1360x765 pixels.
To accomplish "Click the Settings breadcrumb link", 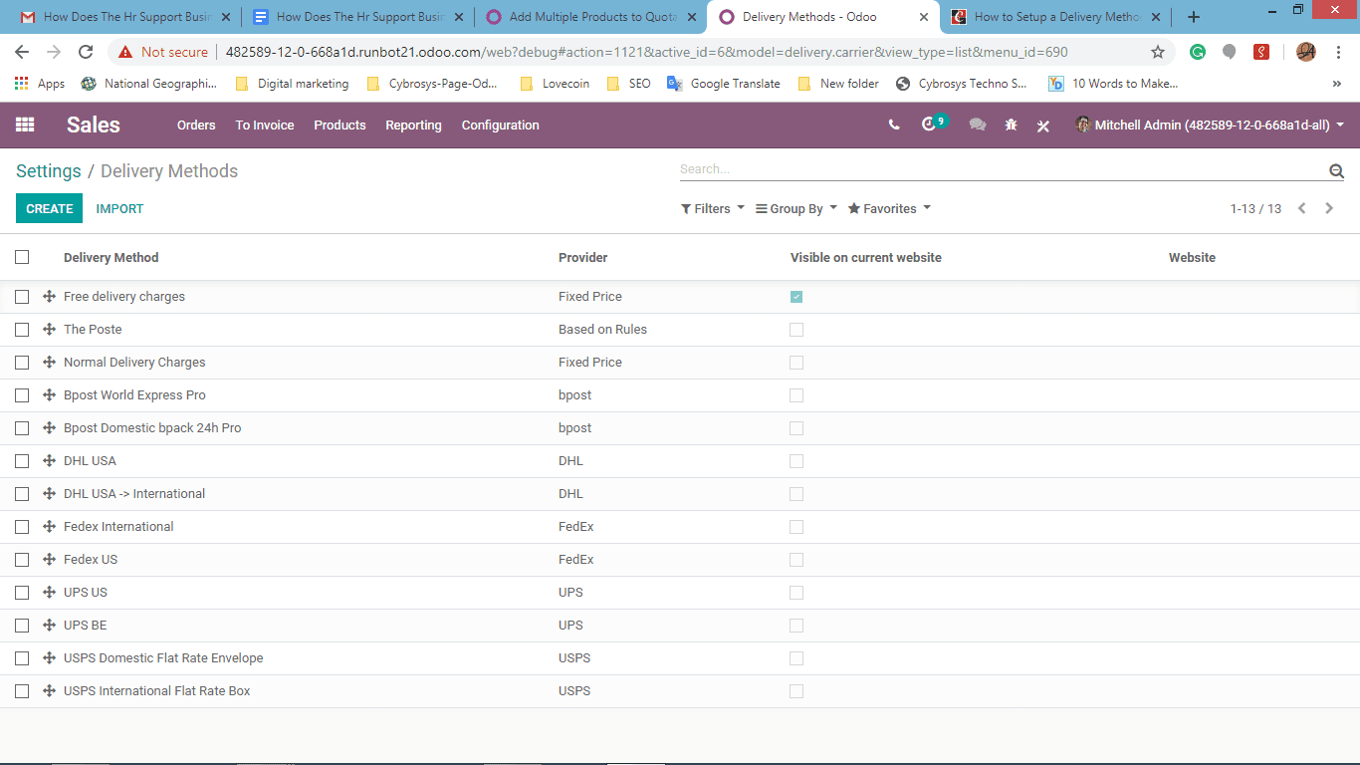I will (x=49, y=171).
